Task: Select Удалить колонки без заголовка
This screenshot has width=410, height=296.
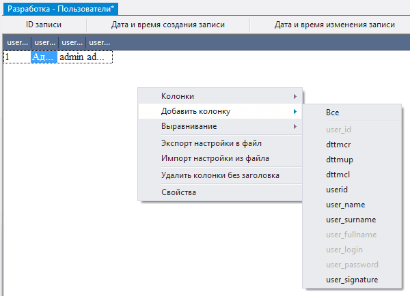Action: 219,175
